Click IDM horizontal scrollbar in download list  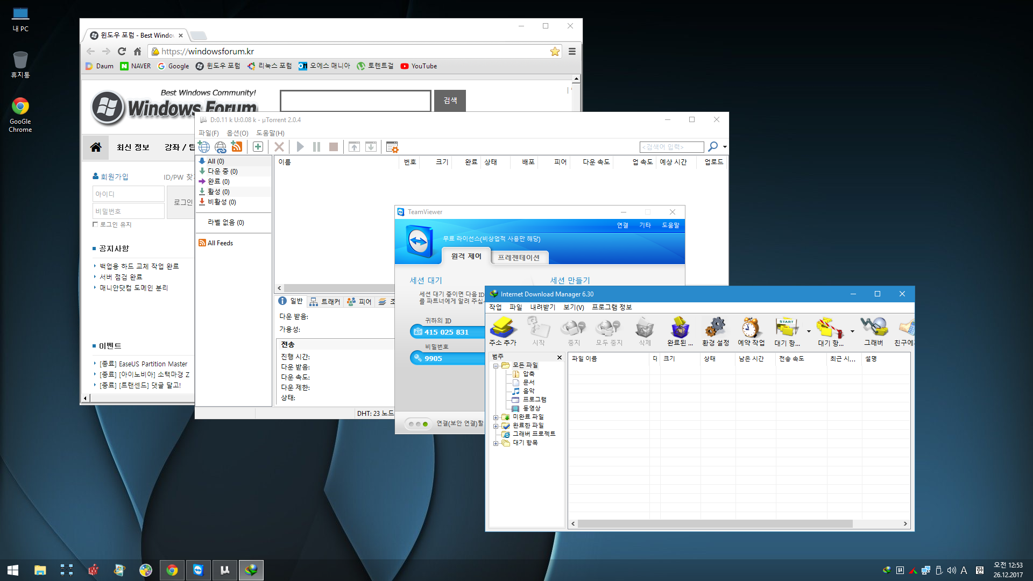(x=715, y=524)
